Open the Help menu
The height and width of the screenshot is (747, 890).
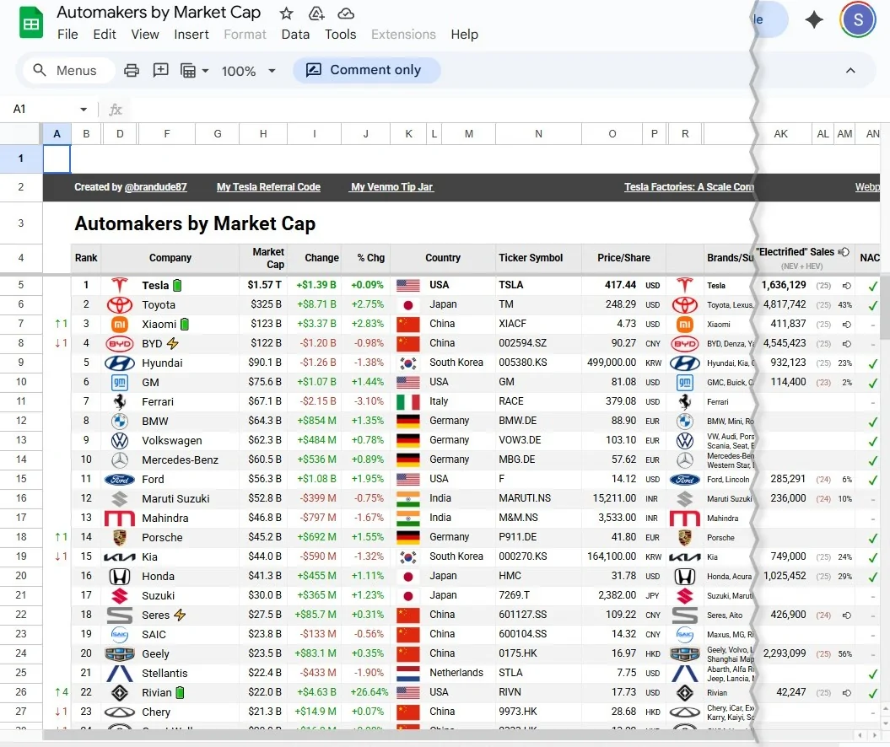[x=464, y=35]
